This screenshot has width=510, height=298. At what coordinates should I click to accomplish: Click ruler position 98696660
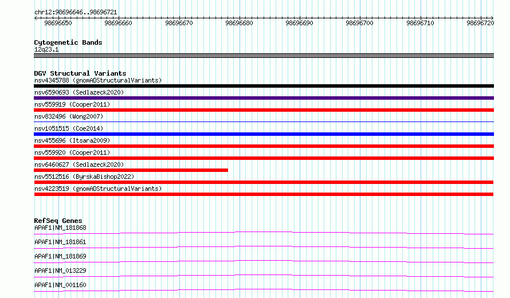point(119,23)
